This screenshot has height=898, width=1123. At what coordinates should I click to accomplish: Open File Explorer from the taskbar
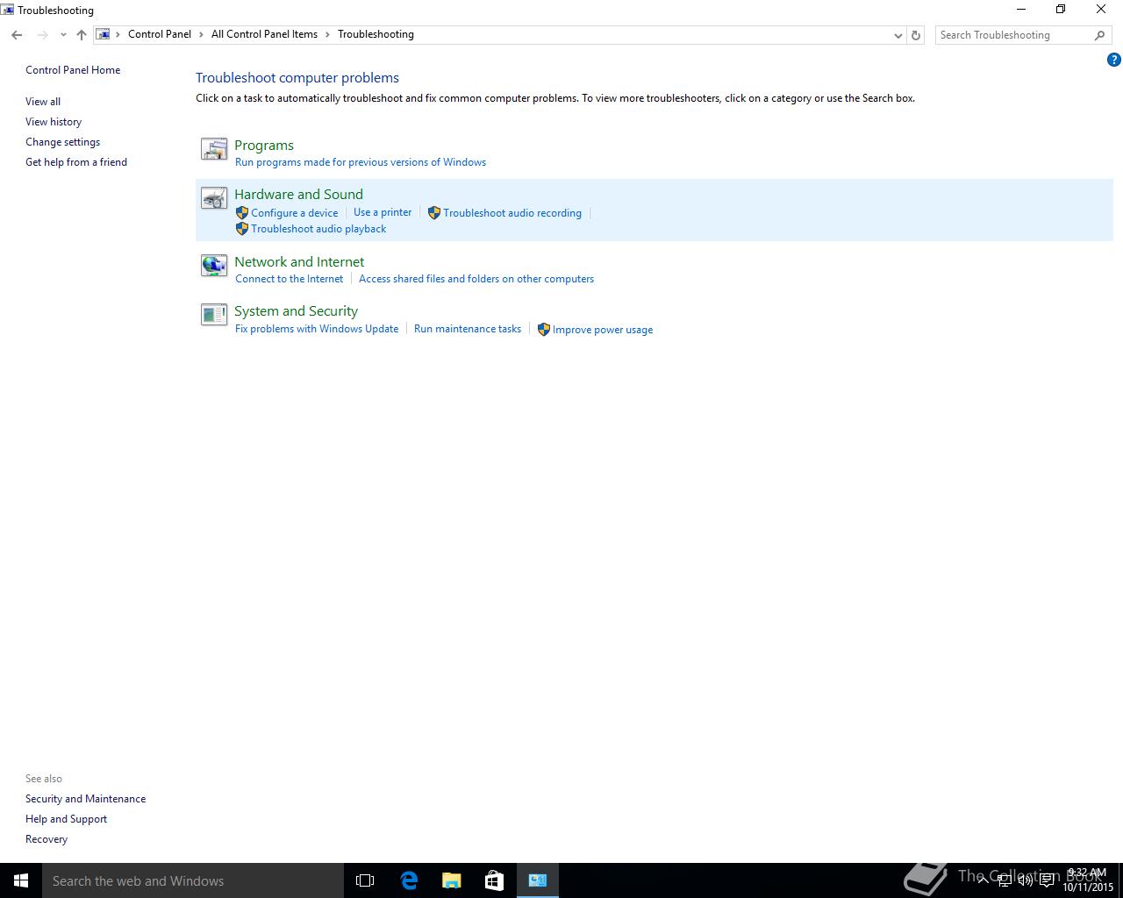click(x=452, y=880)
